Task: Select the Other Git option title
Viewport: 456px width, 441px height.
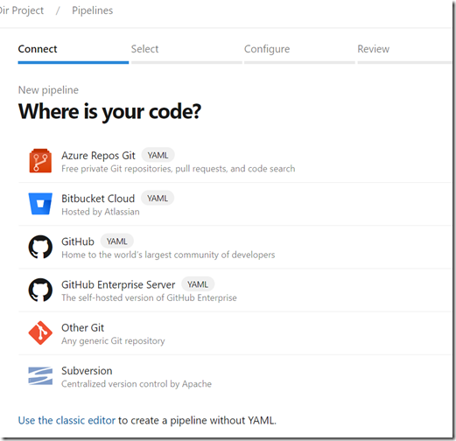Action: 82,327
